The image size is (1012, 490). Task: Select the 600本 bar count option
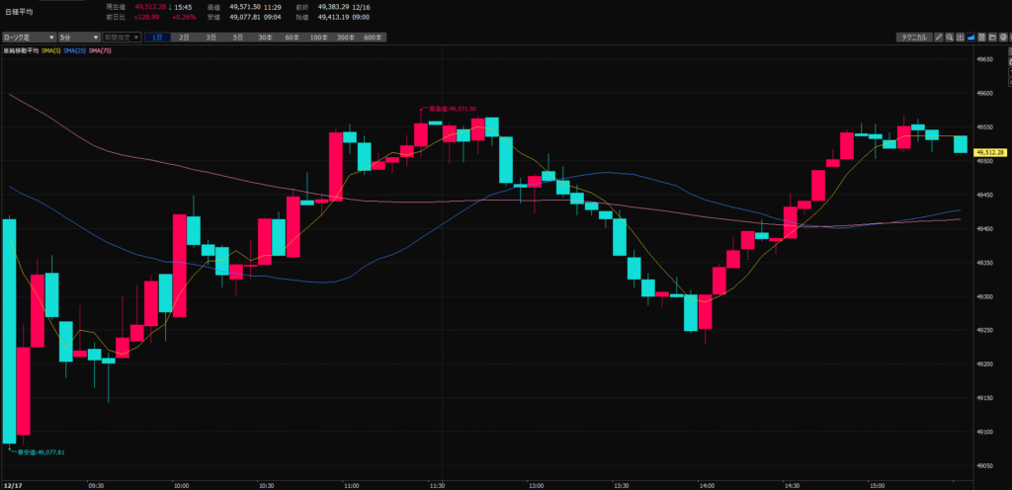tap(372, 37)
